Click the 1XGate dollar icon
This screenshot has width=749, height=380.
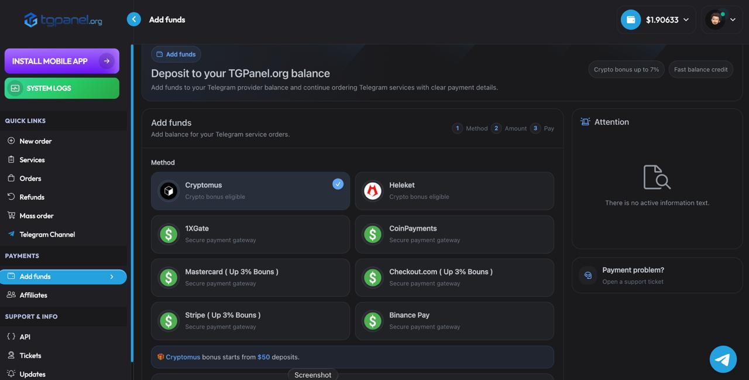tap(169, 234)
